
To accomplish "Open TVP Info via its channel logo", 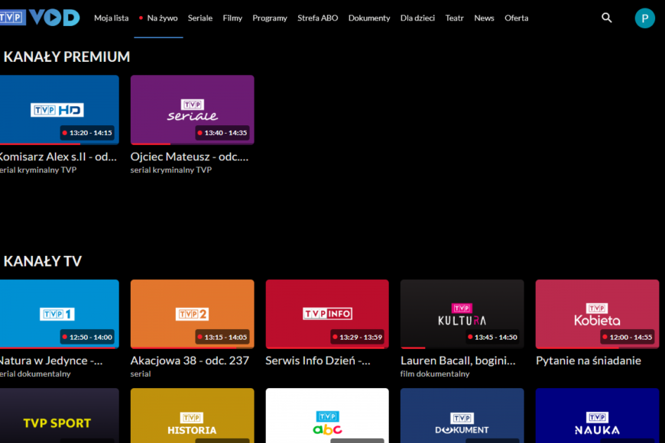I will point(326,313).
